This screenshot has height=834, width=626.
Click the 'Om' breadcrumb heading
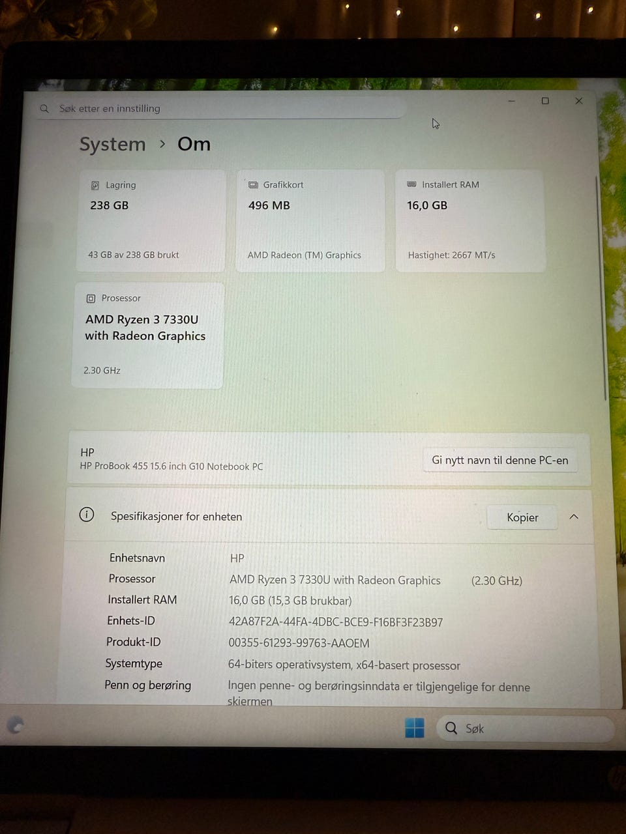(x=194, y=144)
